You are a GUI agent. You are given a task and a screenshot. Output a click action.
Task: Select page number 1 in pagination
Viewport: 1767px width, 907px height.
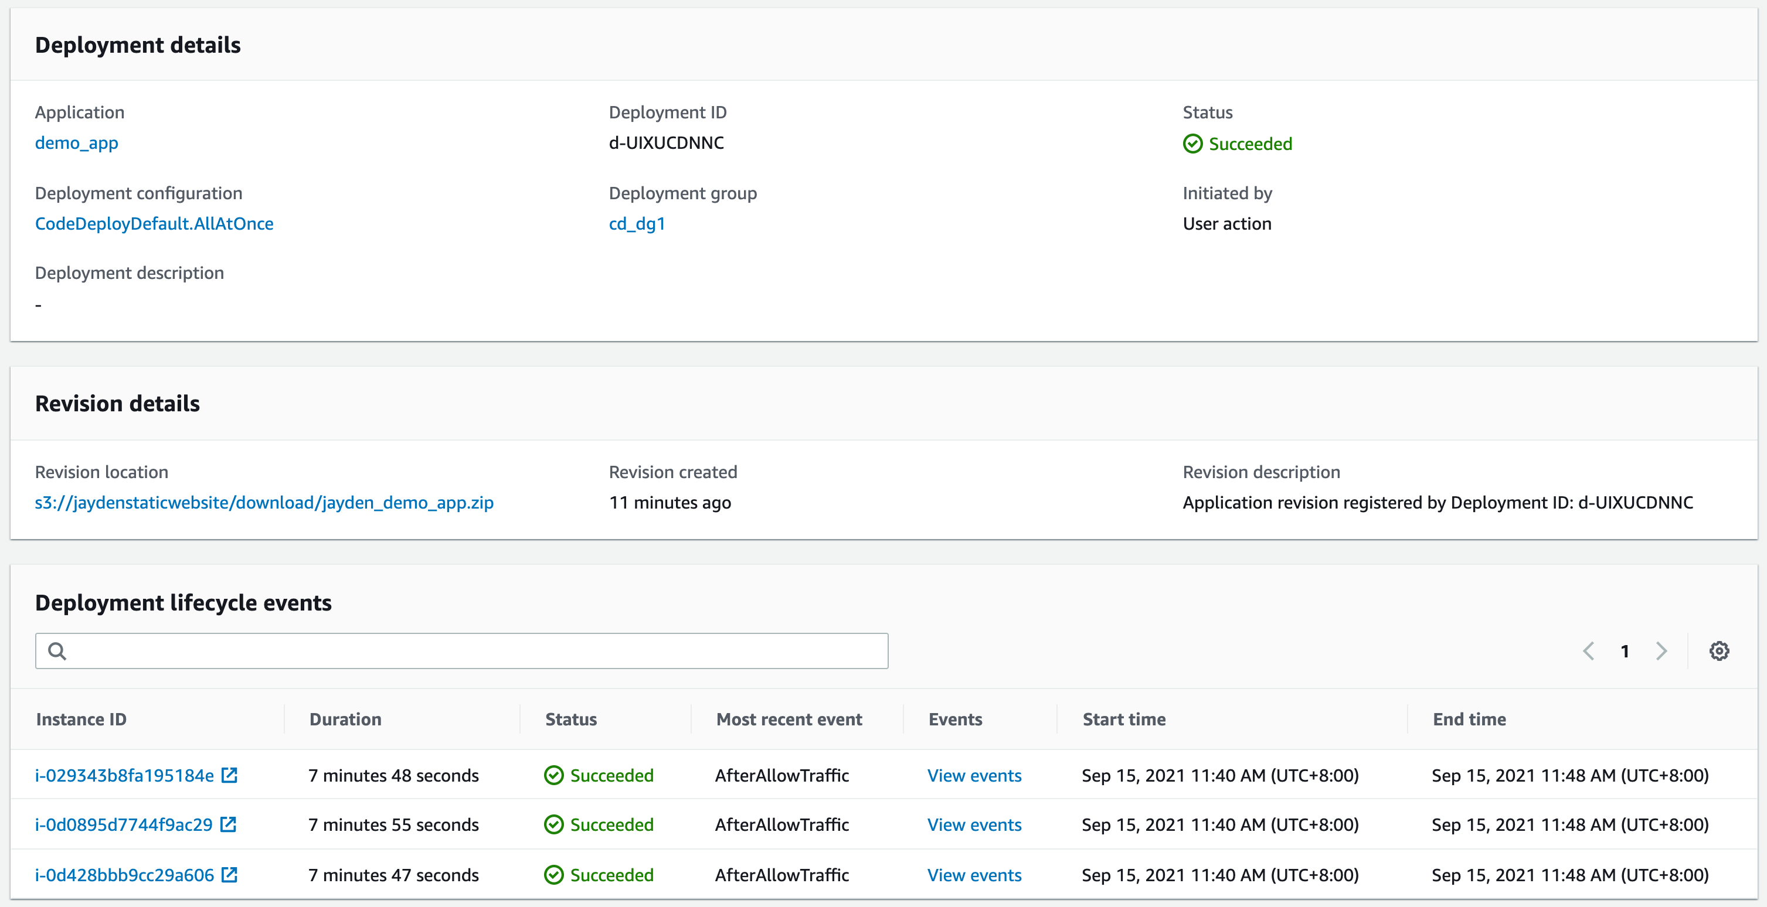point(1625,650)
